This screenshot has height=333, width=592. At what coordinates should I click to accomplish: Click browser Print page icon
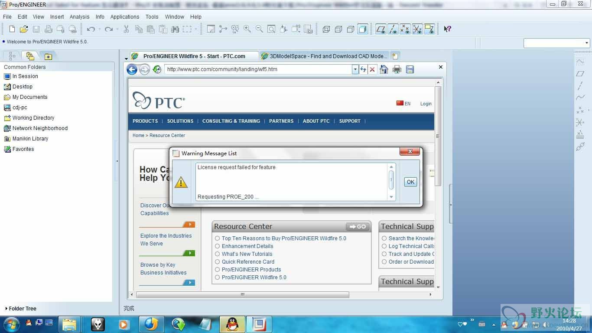(397, 69)
